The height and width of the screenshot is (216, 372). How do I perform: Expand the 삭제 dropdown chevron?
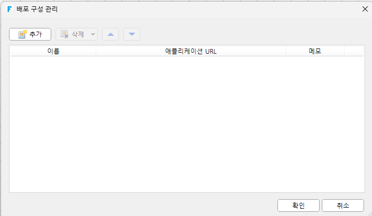coord(93,34)
